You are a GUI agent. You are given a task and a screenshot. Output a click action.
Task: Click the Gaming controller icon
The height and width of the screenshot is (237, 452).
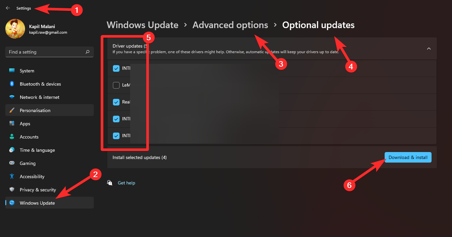(x=12, y=163)
